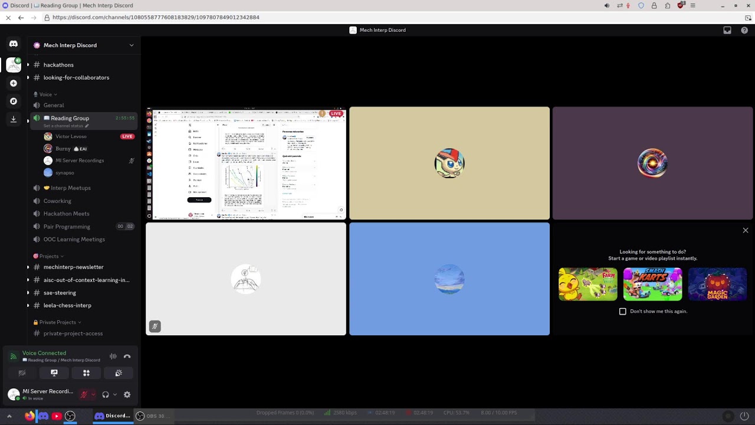Image resolution: width=755 pixels, height=425 pixels.
Task: Expand output device options arrow next to headphones
Action: point(114,395)
